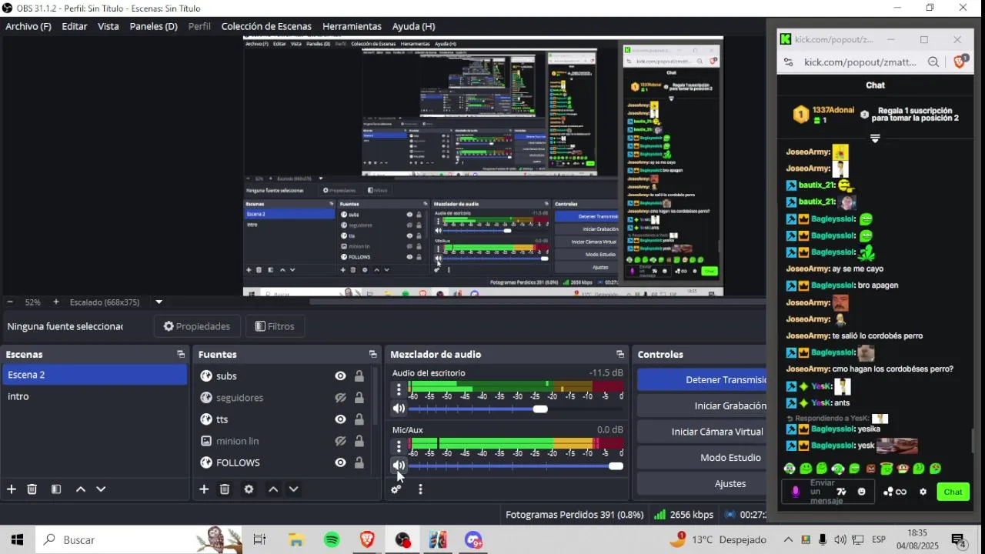Image resolution: width=985 pixels, height=554 pixels.
Task: Open Windows Start menu
Action: [x=17, y=540]
